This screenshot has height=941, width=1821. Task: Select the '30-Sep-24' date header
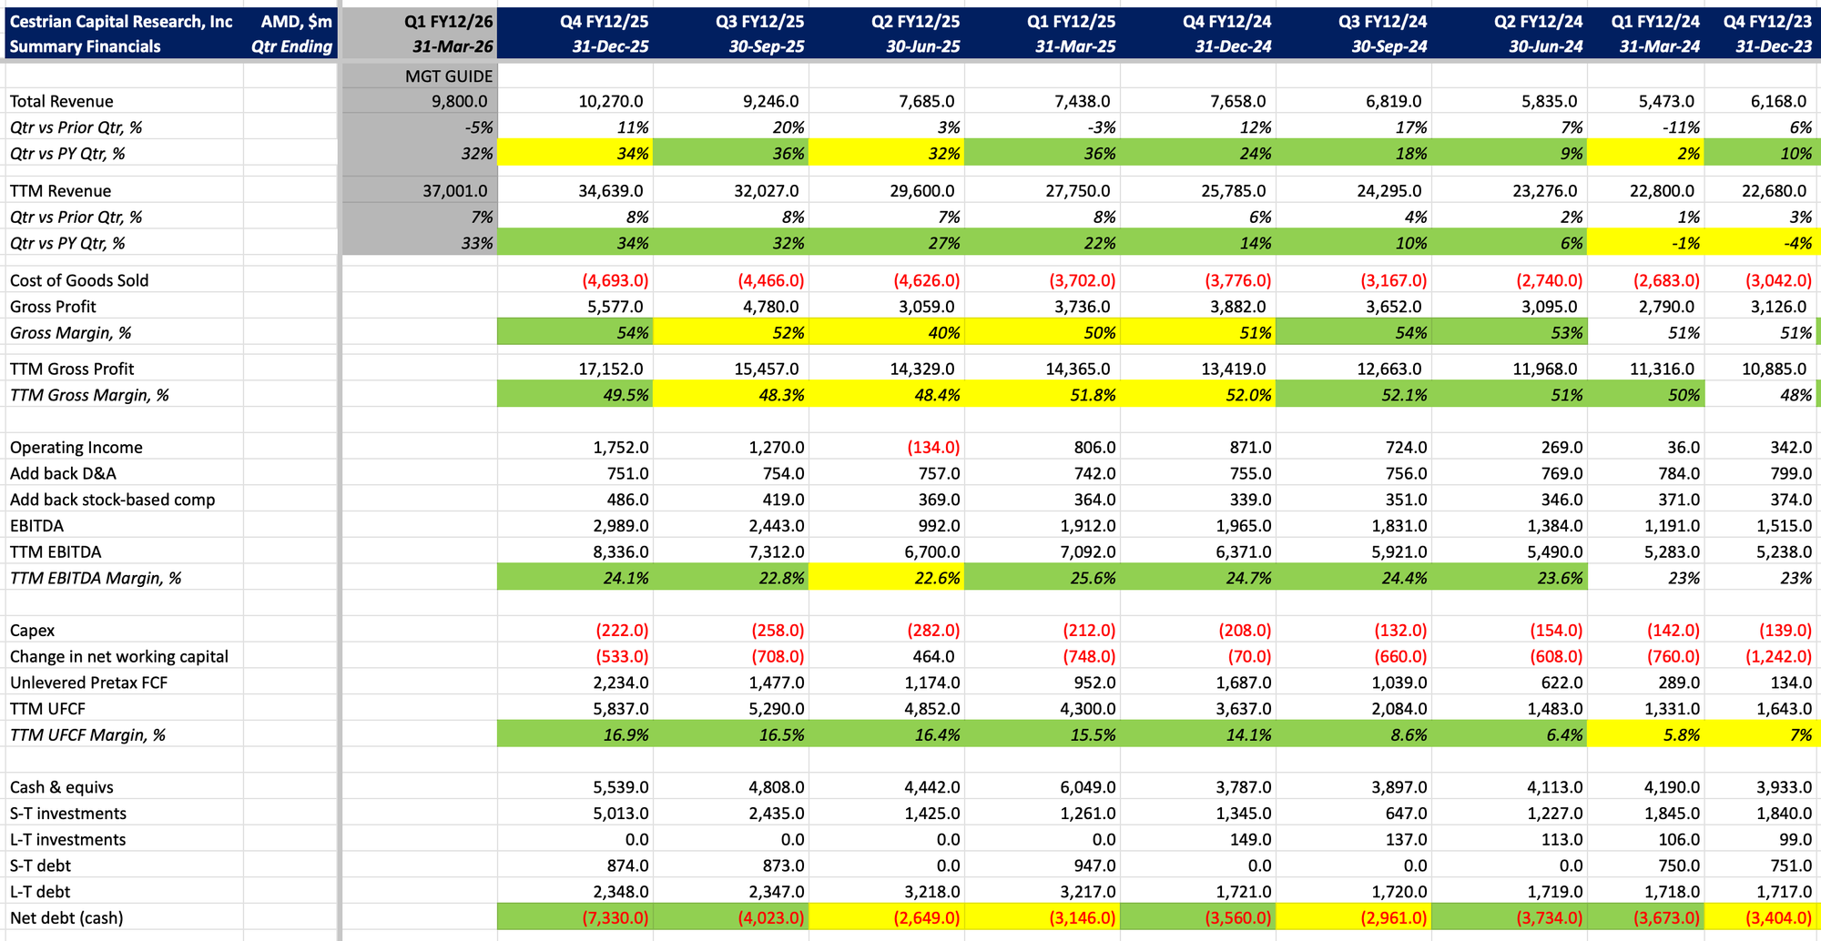click(1387, 46)
